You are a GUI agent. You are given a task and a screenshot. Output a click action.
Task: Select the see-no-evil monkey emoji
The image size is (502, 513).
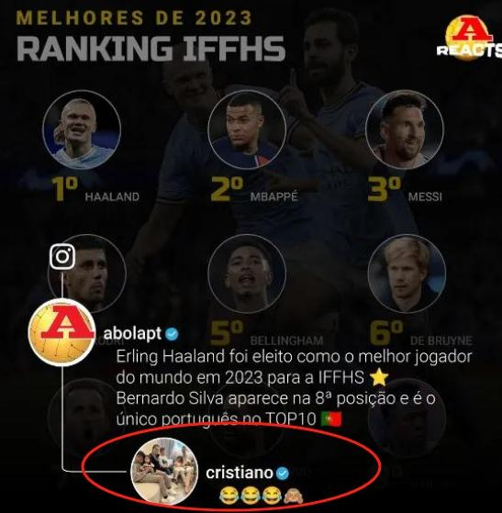pos(293,495)
